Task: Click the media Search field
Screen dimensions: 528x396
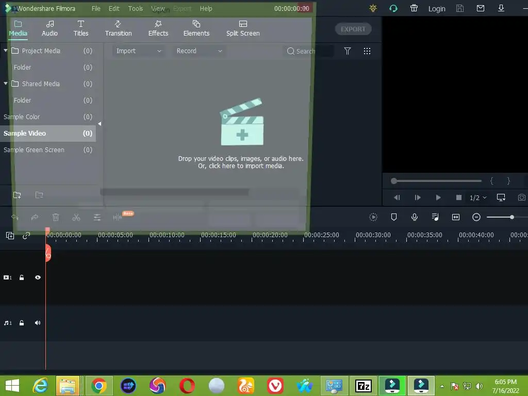Action: point(309,51)
